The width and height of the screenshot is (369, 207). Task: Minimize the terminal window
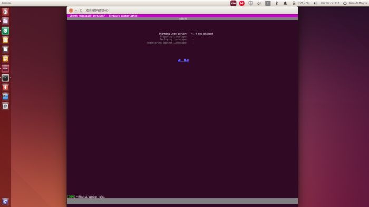point(76,11)
